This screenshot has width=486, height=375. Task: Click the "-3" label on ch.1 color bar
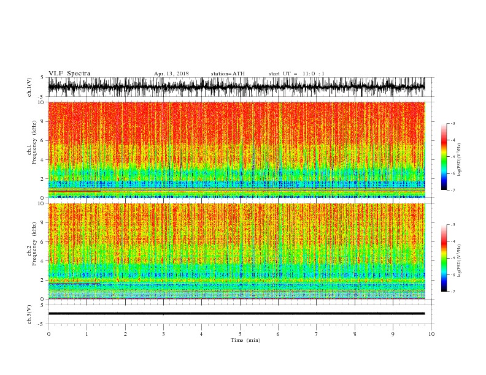coord(453,123)
